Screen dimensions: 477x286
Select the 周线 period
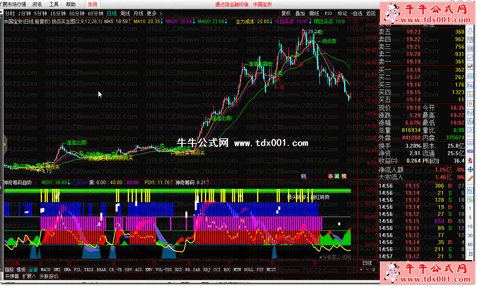click(125, 13)
